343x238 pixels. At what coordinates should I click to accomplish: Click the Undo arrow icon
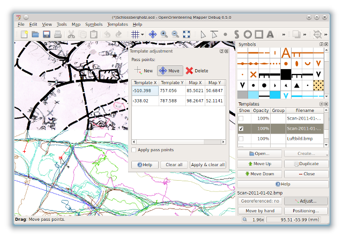(x=107, y=34)
